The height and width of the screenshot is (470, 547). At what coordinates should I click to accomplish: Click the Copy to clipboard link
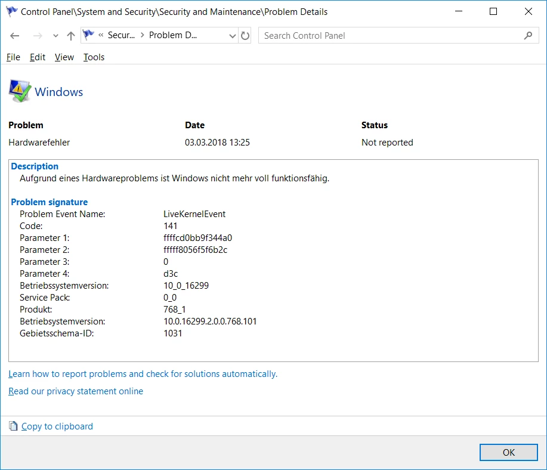[57, 426]
